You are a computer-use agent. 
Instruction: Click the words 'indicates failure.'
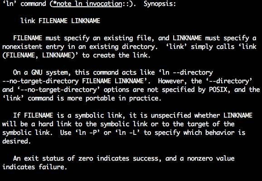(35, 167)
